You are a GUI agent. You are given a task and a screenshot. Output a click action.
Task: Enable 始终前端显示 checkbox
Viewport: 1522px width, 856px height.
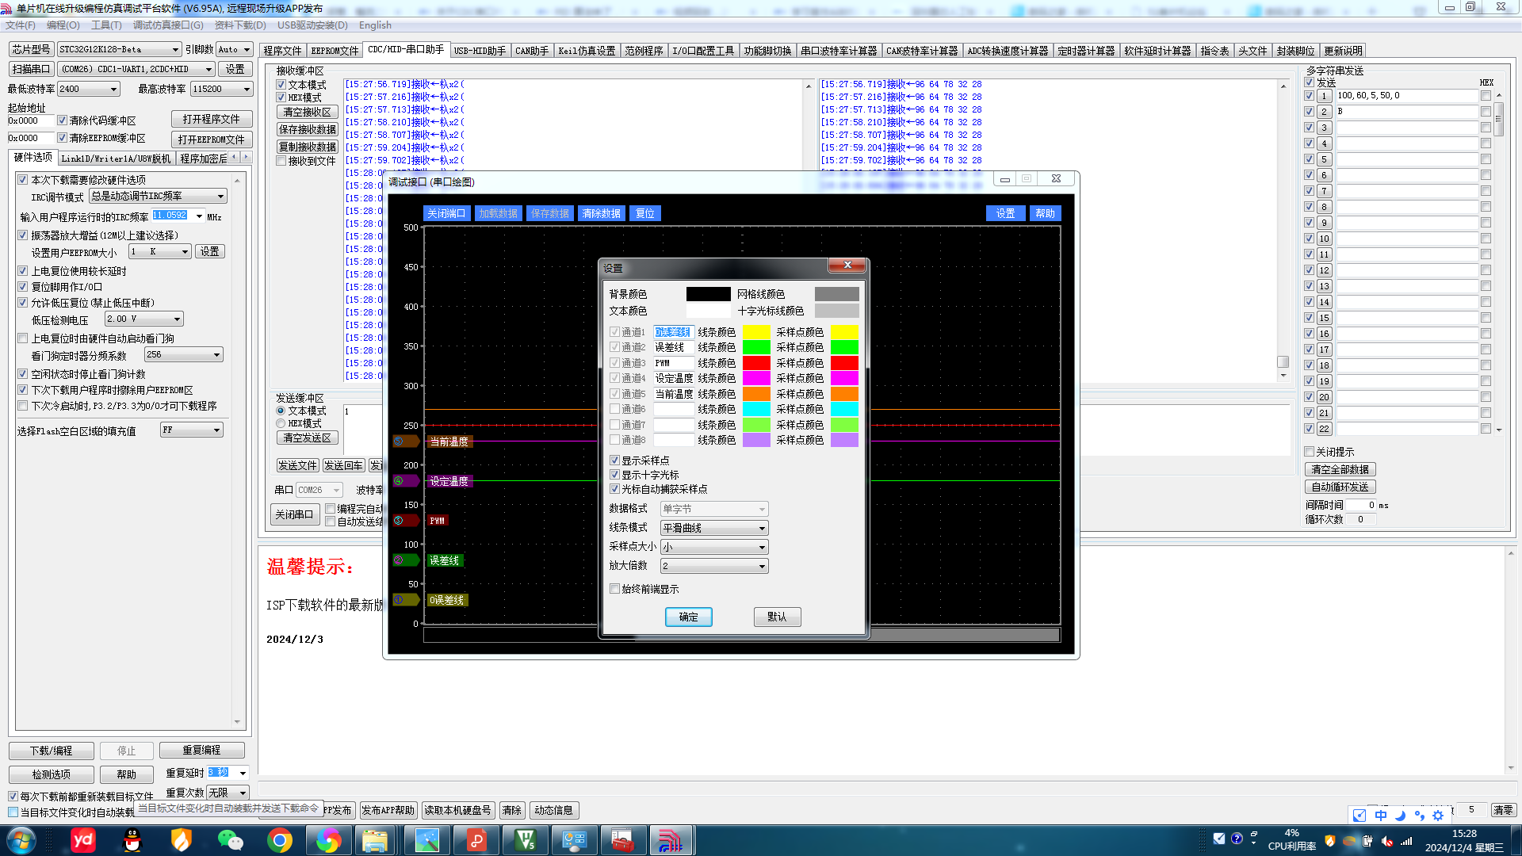coord(614,589)
